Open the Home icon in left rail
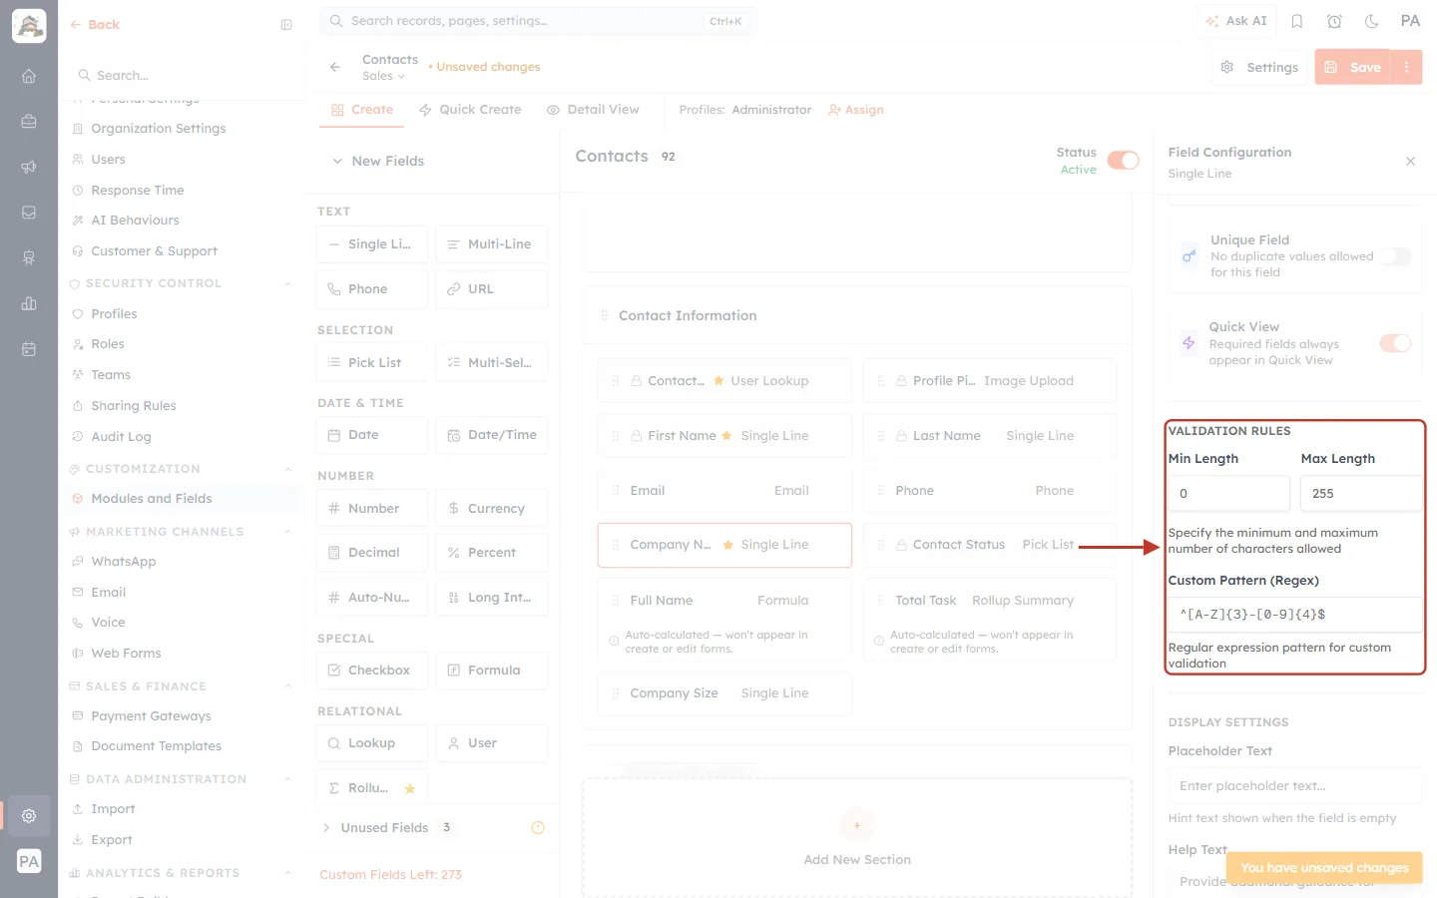Viewport: 1437px width, 898px height. tap(29, 76)
